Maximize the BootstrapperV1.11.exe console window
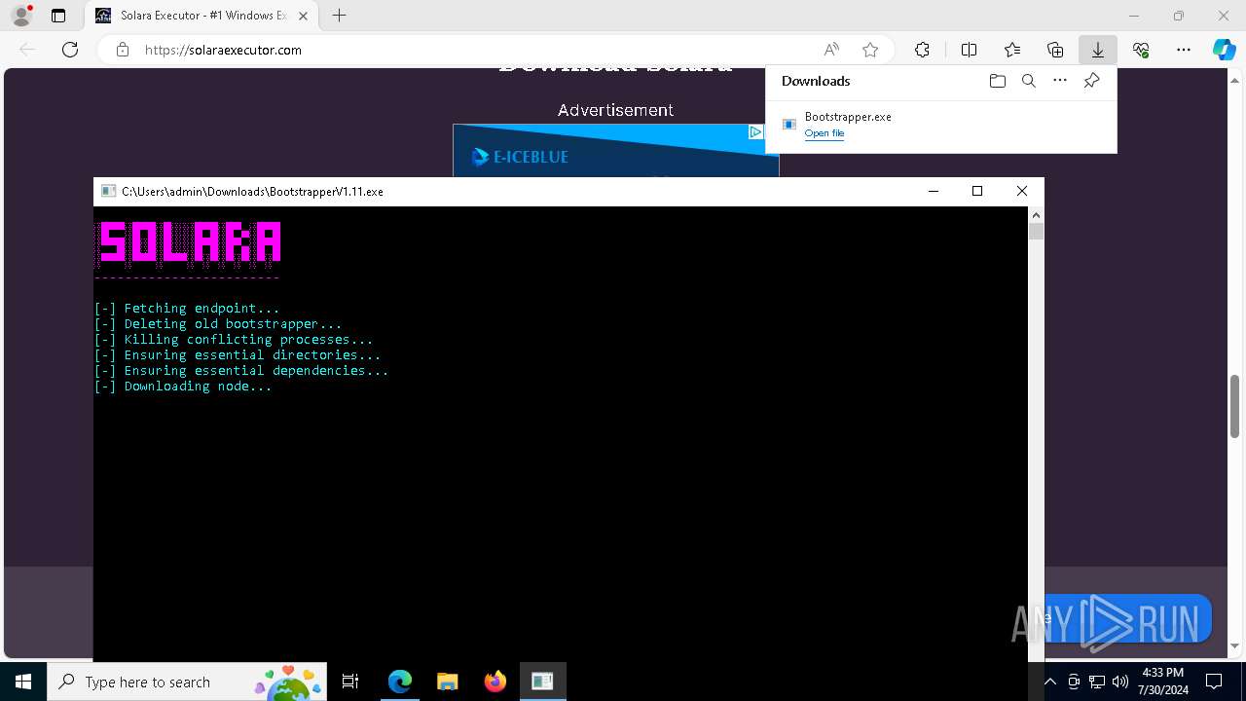This screenshot has width=1246, height=701. coord(977,192)
